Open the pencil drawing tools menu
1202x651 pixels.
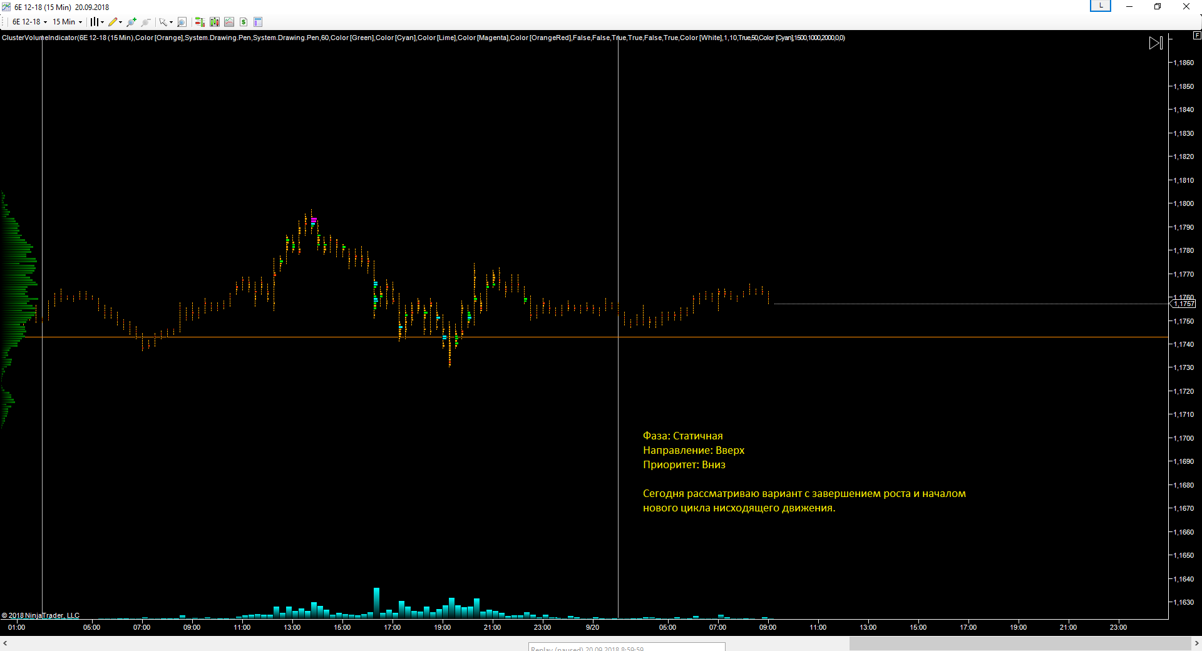coord(115,22)
